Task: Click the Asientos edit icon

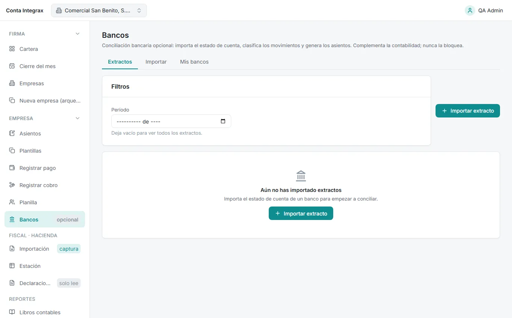Action: tap(12, 134)
